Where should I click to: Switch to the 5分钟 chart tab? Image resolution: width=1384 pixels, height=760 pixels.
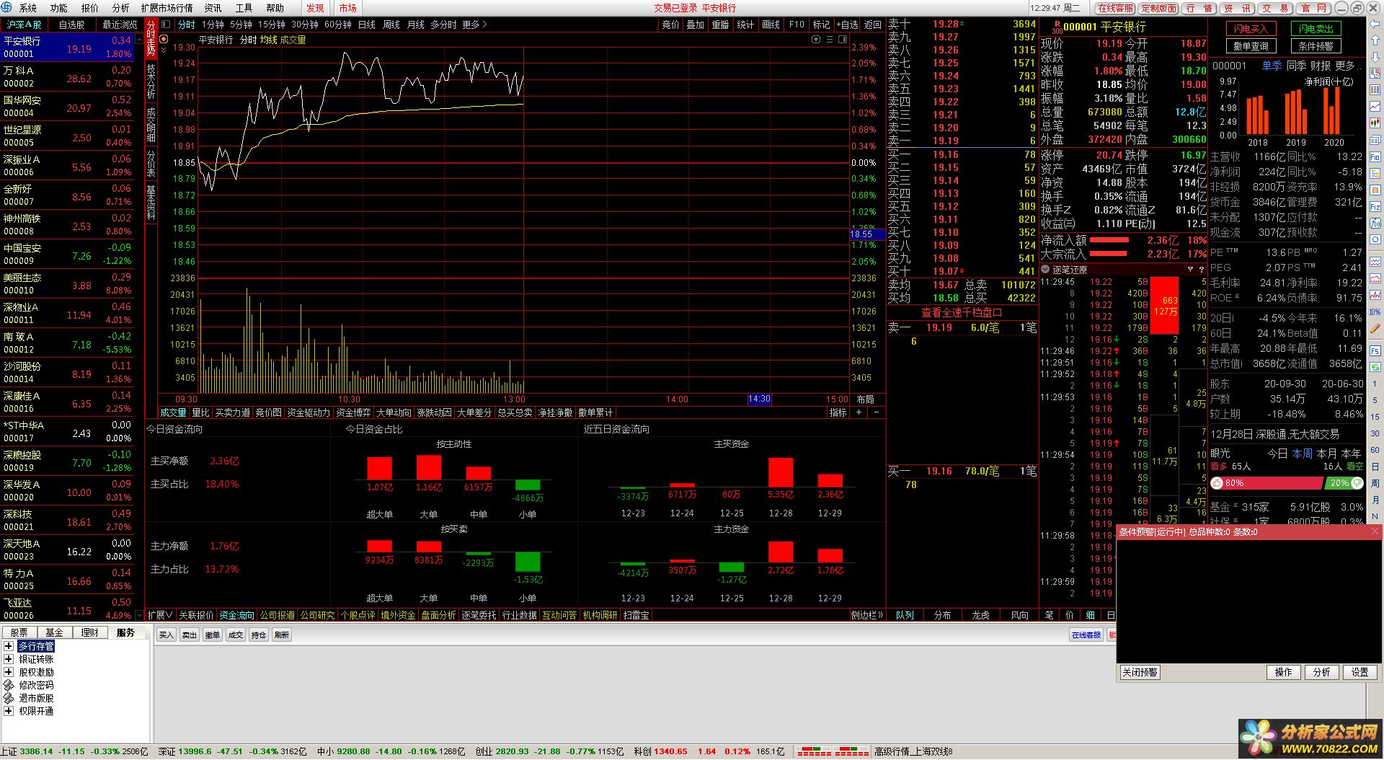[241, 25]
